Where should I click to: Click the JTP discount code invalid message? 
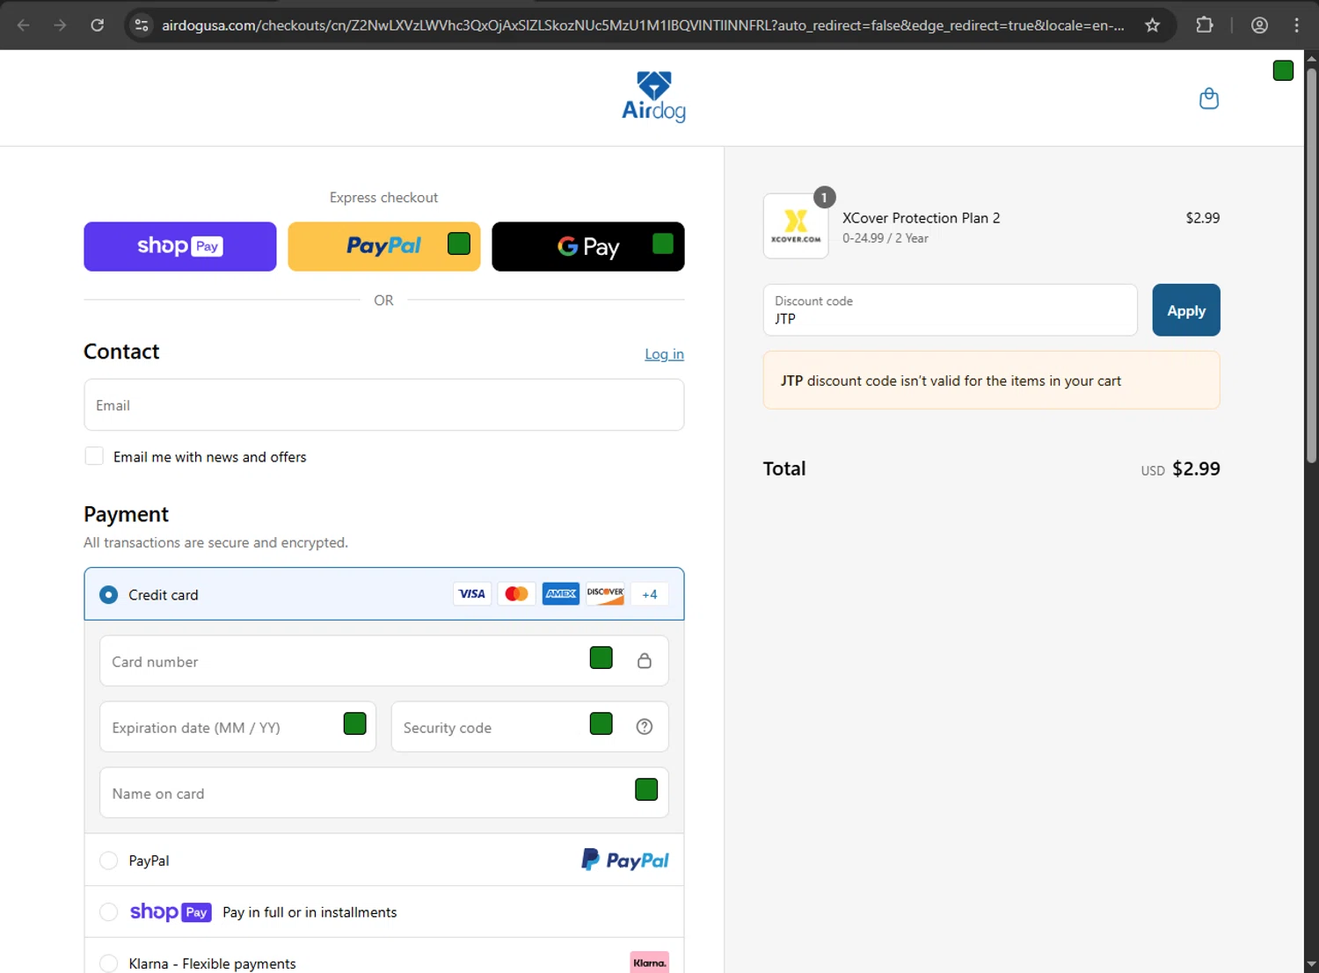(992, 381)
